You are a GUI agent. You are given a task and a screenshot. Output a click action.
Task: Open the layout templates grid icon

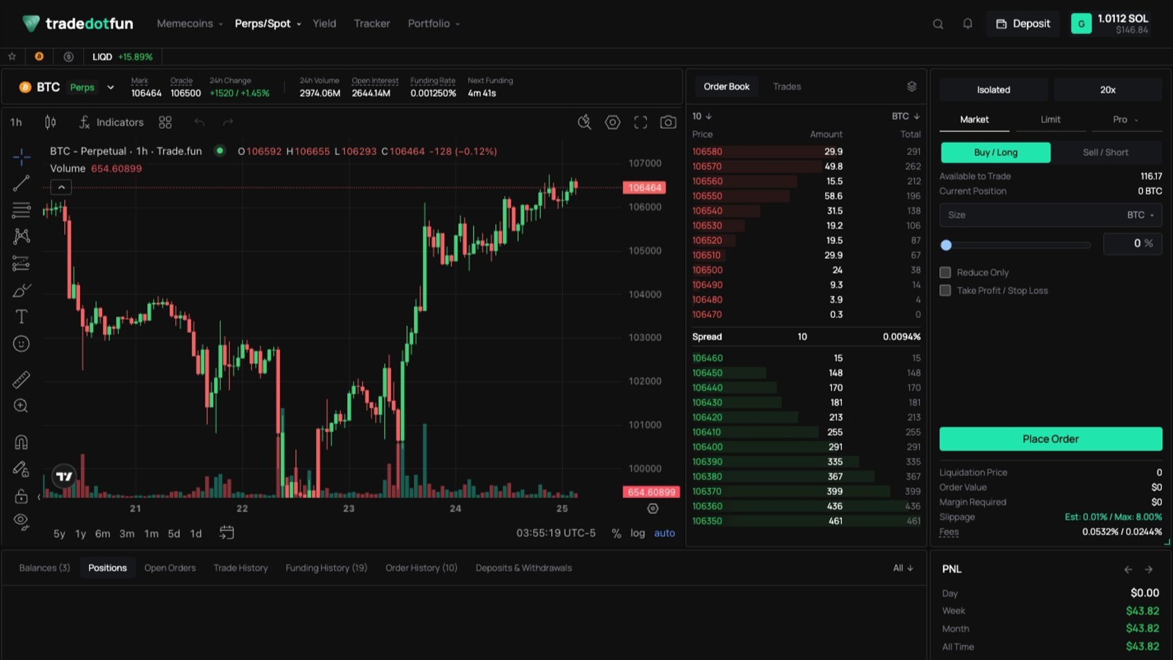[165, 122]
